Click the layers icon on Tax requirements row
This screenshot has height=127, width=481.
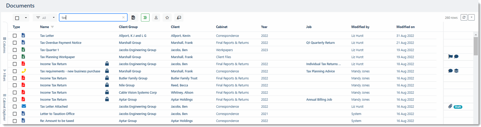click(x=456, y=71)
